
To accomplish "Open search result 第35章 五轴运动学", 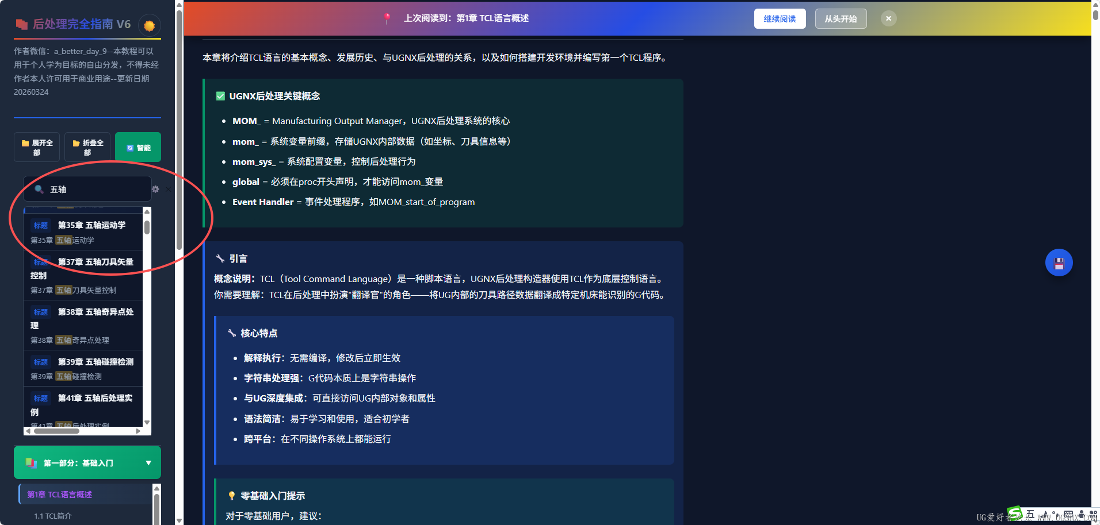I will click(x=83, y=232).
